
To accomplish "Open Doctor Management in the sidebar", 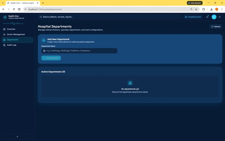I will coord(17,34).
